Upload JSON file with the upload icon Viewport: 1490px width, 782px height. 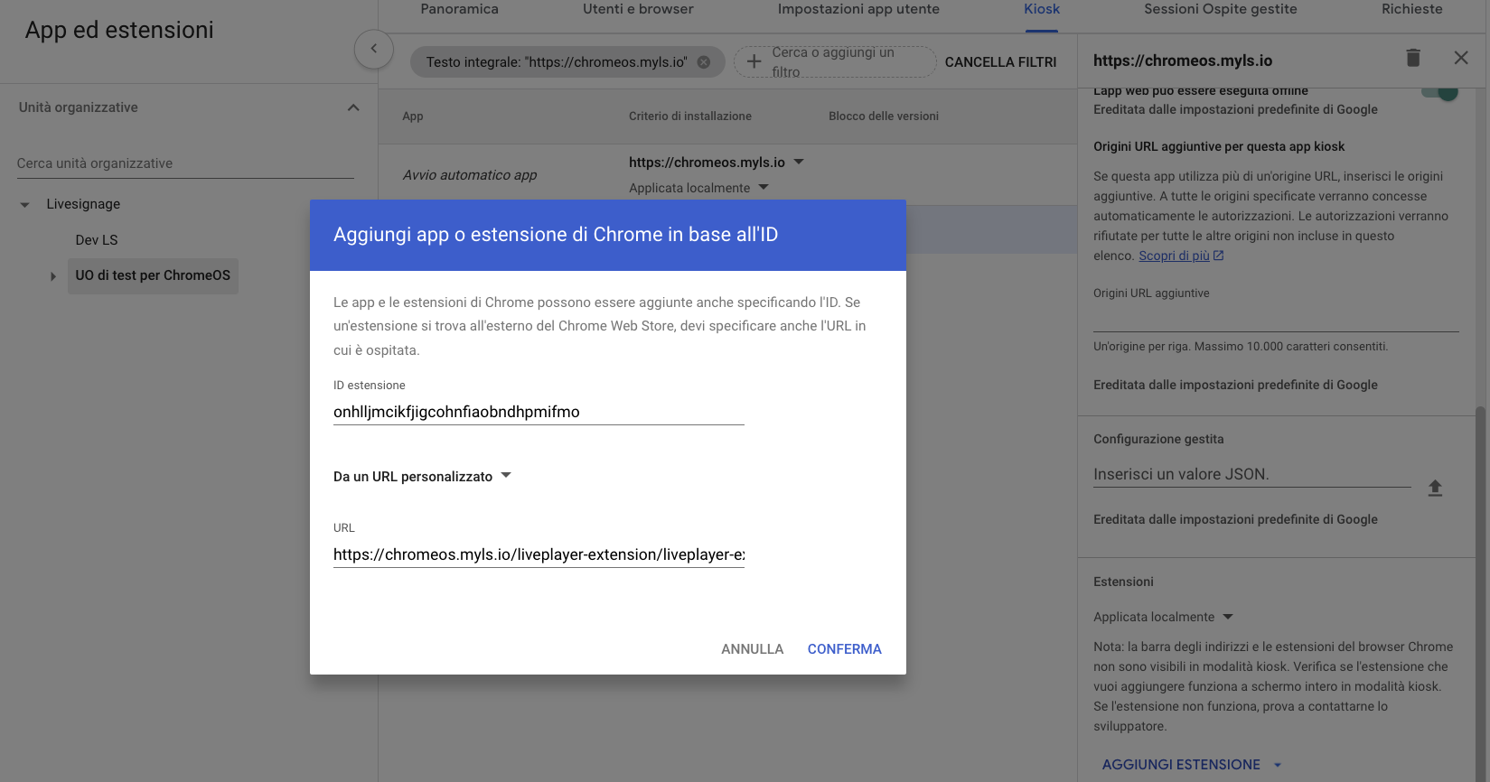pyautogui.click(x=1435, y=489)
